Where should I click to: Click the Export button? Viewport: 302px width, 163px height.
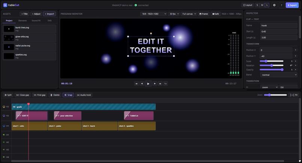(x=292, y=5)
